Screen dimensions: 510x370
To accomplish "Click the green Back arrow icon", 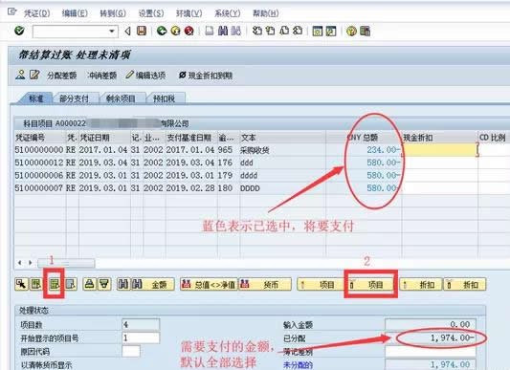I will tap(162, 32).
